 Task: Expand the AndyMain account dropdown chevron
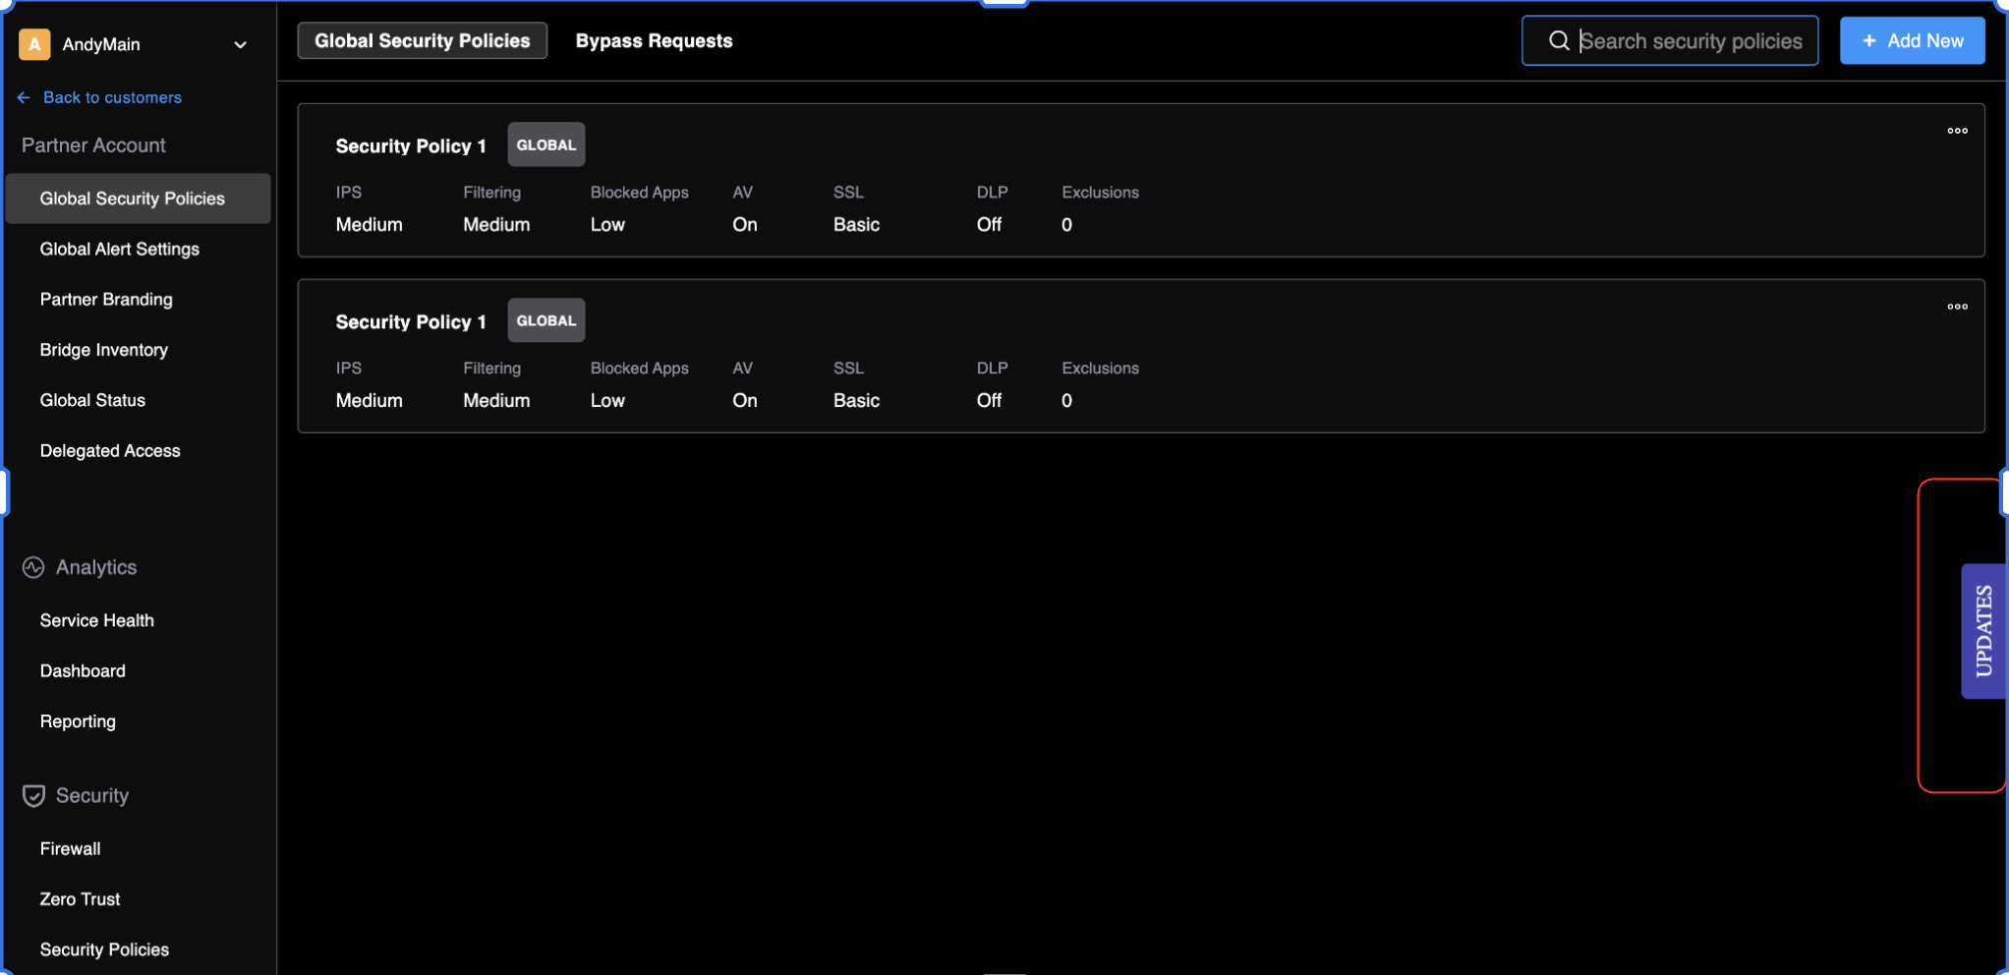pos(240,45)
